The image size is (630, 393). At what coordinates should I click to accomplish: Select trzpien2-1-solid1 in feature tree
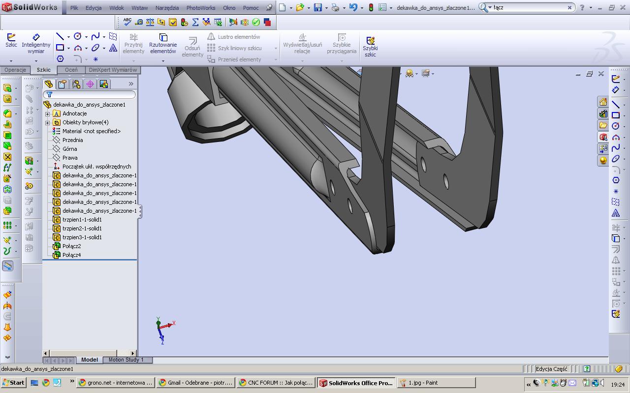coord(77,228)
